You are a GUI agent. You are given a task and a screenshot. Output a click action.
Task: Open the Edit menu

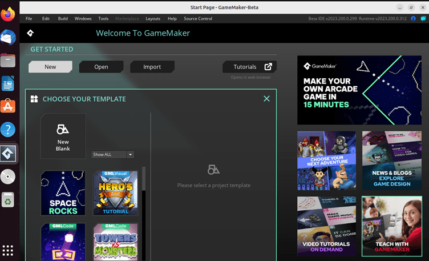point(46,19)
